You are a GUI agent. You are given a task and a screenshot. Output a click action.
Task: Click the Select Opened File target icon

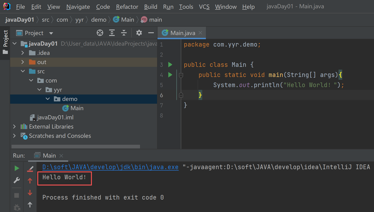click(x=100, y=33)
